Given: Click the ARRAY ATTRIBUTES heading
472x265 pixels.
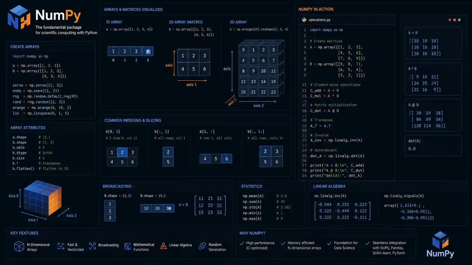Looking at the screenshot, I should (28, 128).
